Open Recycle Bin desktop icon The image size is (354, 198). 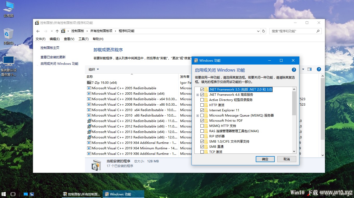point(9,36)
